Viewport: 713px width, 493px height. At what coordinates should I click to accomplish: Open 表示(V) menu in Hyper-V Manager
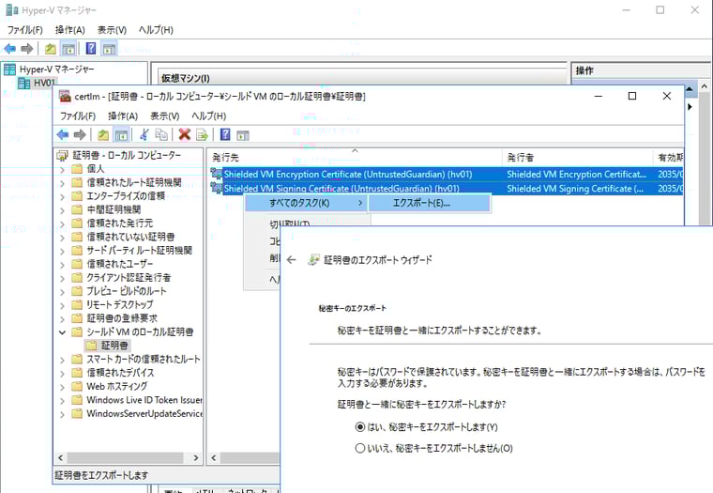click(112, 30)
